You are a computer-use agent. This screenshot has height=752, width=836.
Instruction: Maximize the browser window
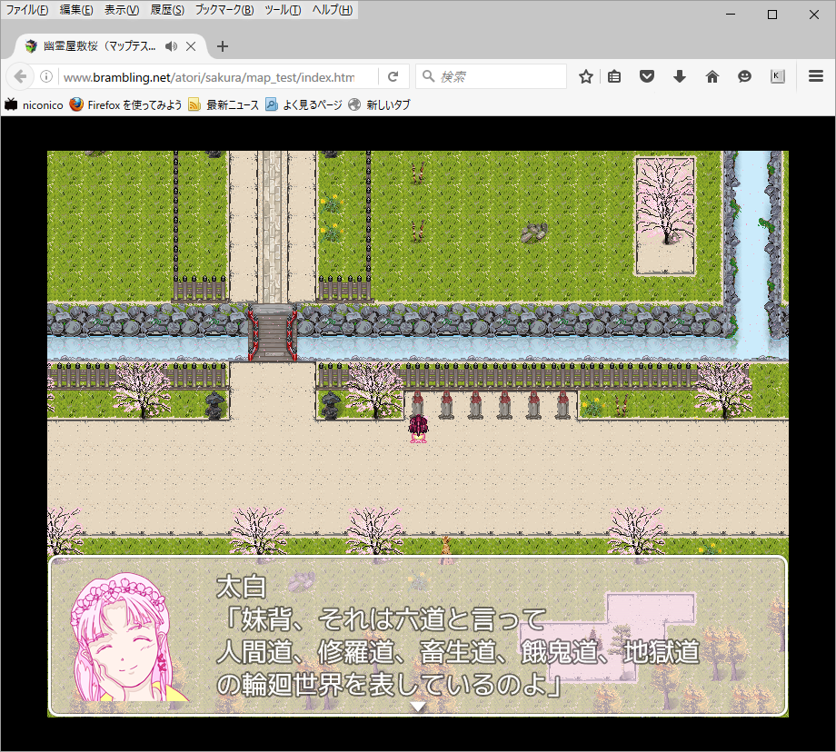tap(772, 15)
